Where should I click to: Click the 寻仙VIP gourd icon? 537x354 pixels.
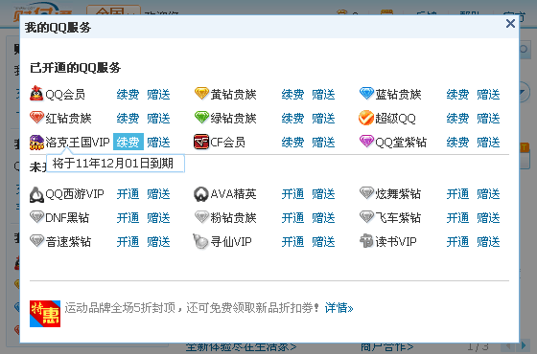pyautogui.click(x=200, y=241)
